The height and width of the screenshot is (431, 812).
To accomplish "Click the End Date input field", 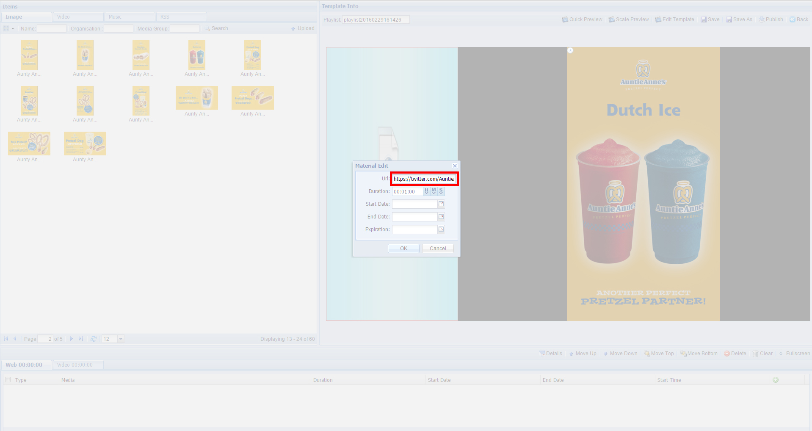I will (414, 217).
